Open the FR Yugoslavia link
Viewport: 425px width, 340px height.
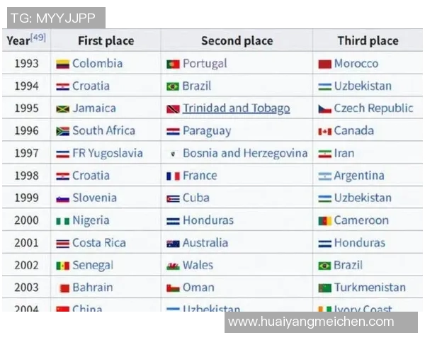[107, 153]
